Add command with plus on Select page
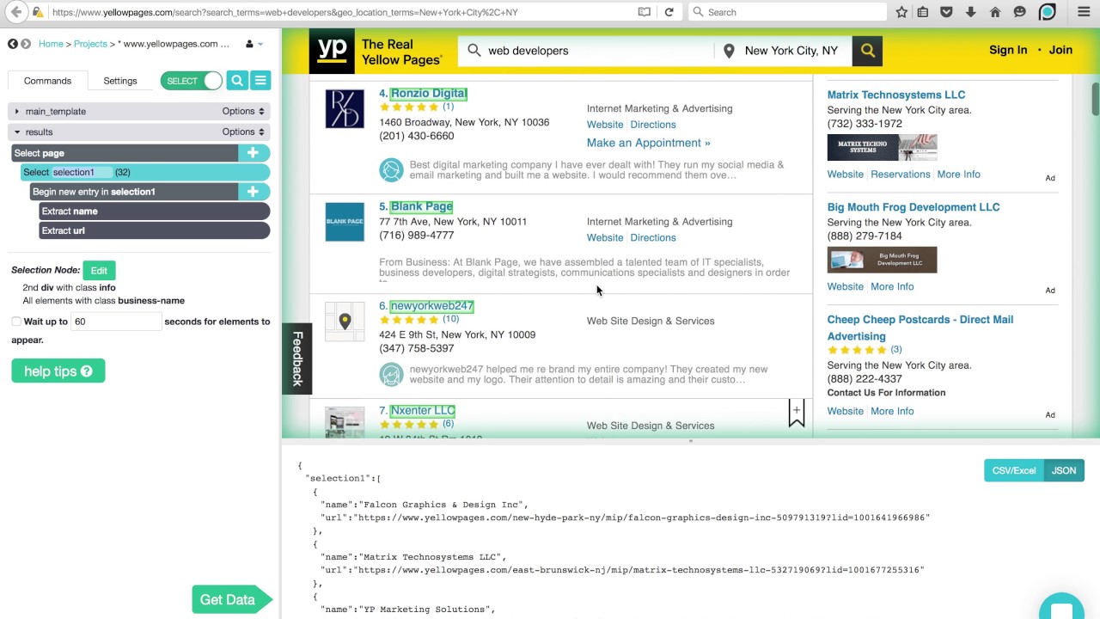Screen dimensions: 1100x619 point(253,153)
